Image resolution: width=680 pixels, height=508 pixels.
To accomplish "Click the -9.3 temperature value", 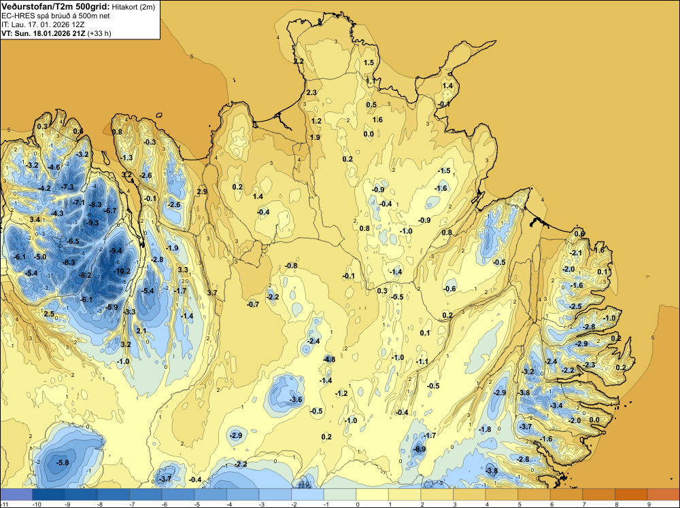I will point(92,223).
